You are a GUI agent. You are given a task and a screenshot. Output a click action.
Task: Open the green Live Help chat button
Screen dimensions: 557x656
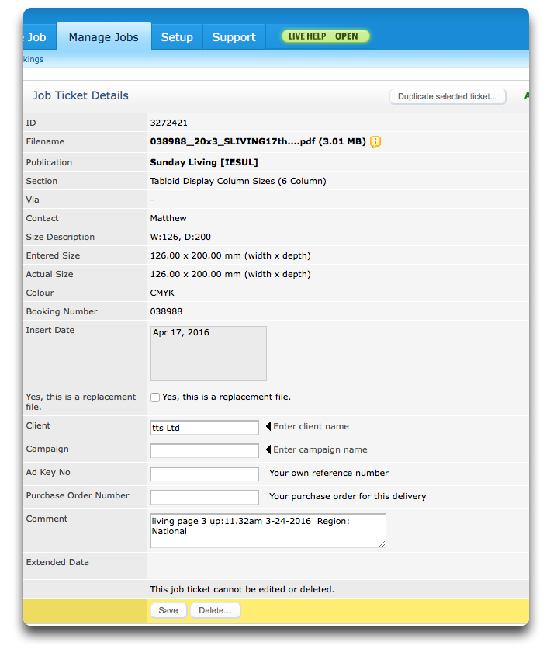(325, 36)
